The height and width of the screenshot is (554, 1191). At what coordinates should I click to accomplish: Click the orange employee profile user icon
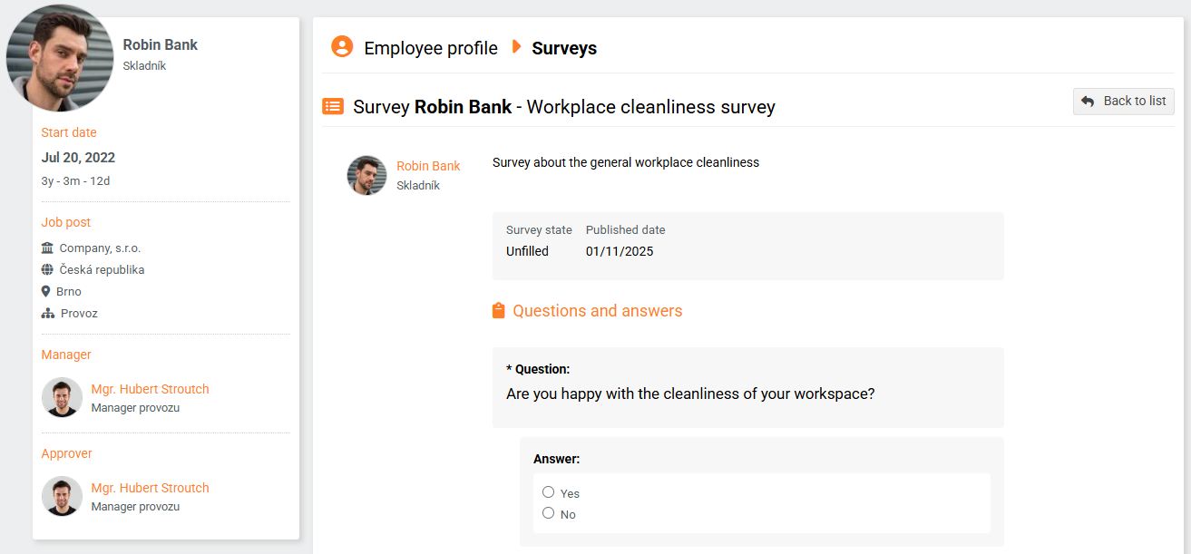coord(342,47)
